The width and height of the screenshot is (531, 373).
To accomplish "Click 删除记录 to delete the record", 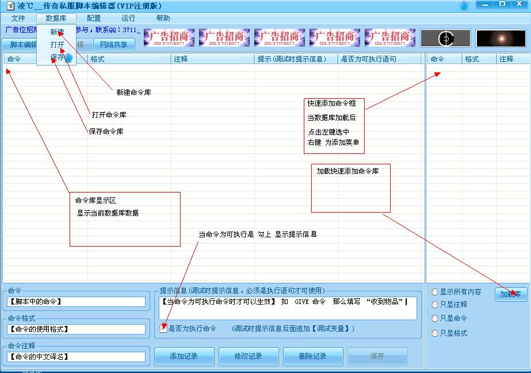I will coord(312,356).
